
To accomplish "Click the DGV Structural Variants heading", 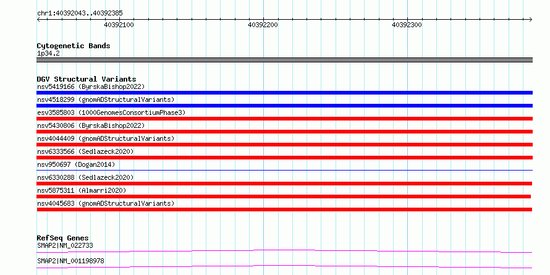I will pyautogui.click(x=87, y=79).
